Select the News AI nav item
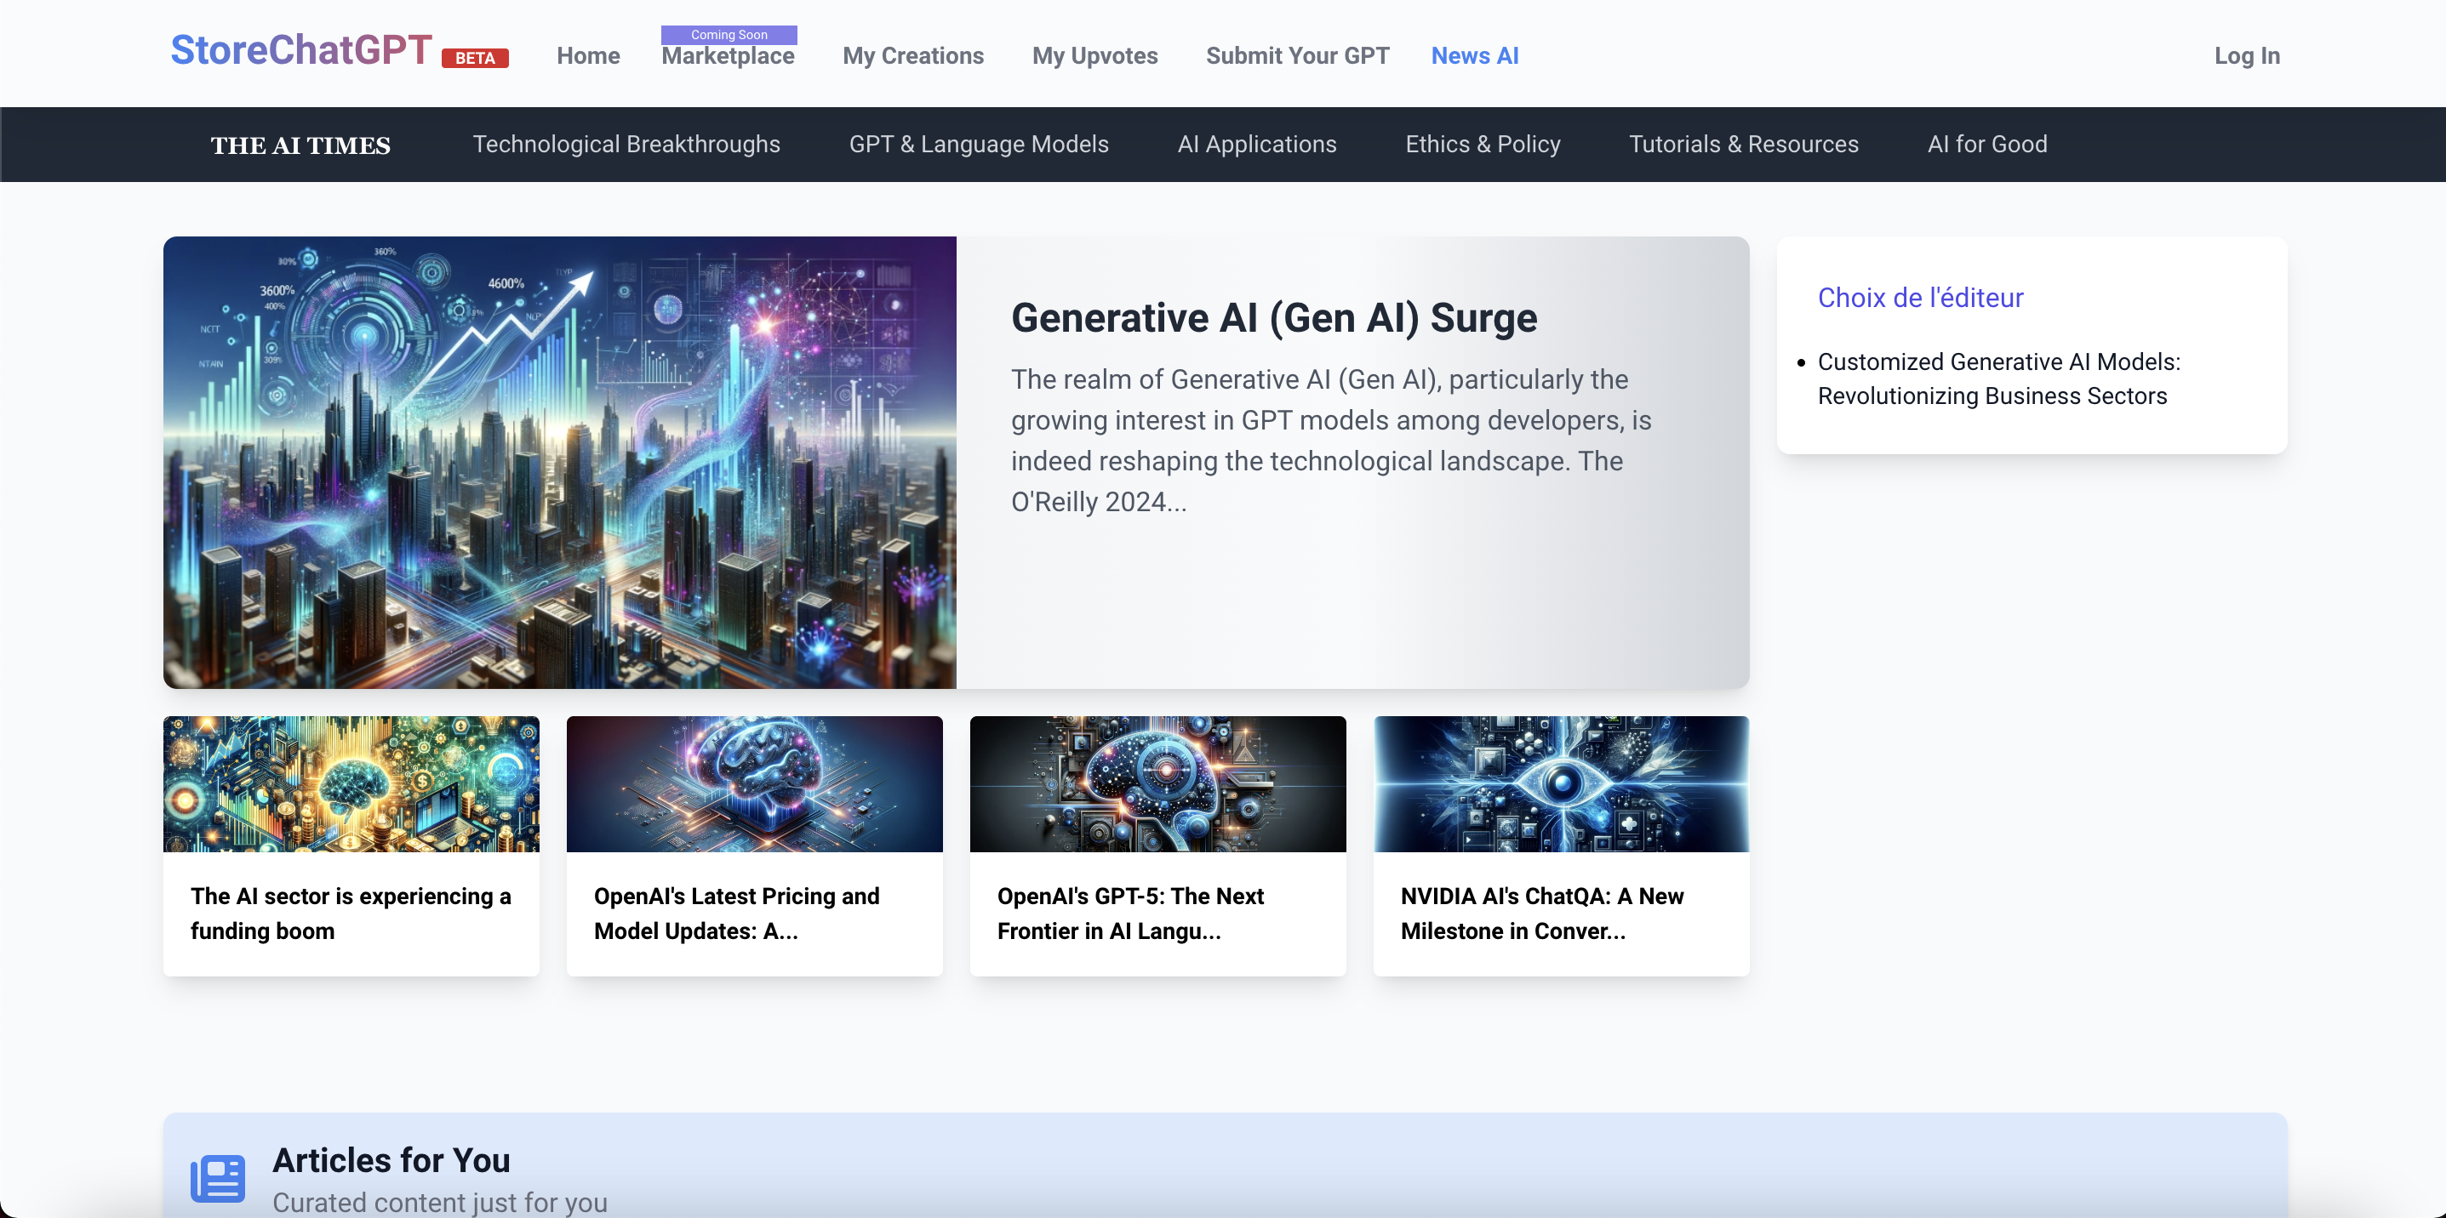The height and width of the screenshot is (1218, 2446). point(1474,56)
